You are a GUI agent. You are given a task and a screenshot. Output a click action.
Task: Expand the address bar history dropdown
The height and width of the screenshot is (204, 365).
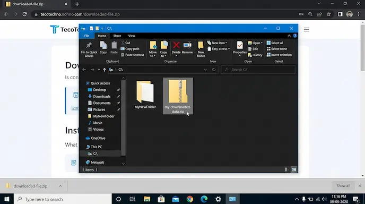click(205, 70)
